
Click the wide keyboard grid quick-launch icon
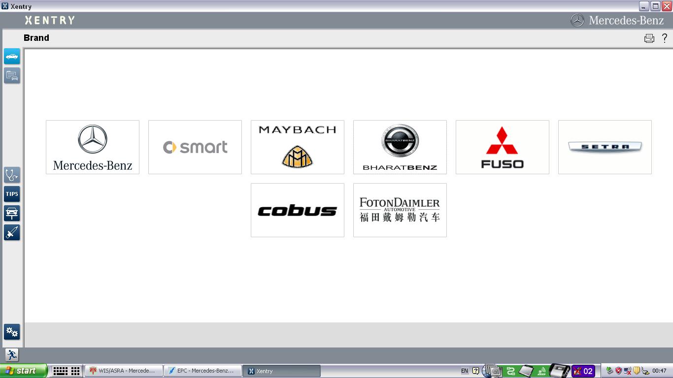coord(60,371)
